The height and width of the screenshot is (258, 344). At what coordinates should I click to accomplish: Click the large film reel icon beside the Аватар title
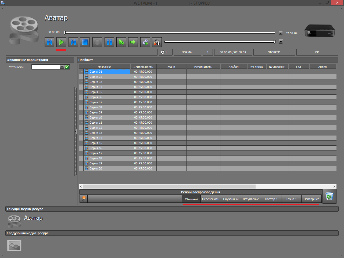coord(24,30)
